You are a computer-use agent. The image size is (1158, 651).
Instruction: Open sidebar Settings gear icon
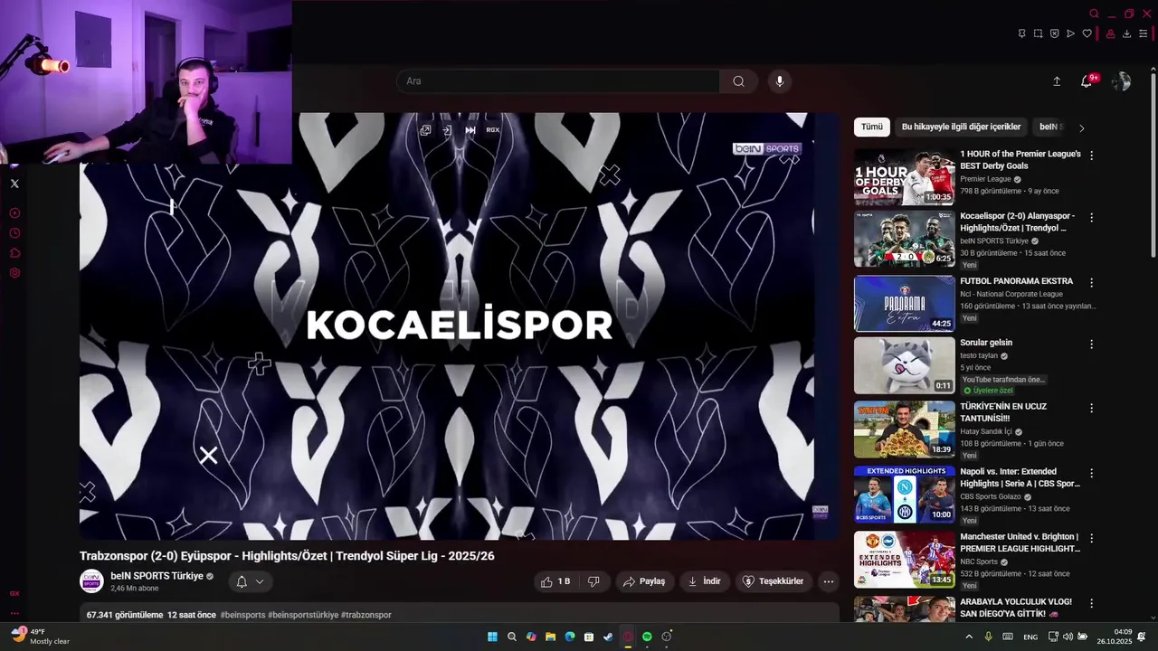14,273
